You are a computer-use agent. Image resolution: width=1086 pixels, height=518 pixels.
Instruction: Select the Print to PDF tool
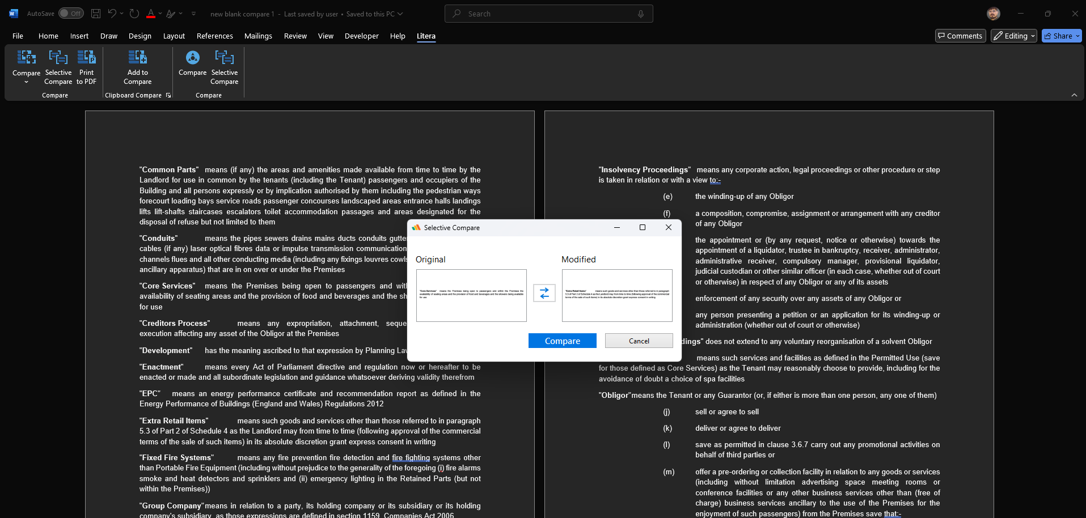(86, 67)
